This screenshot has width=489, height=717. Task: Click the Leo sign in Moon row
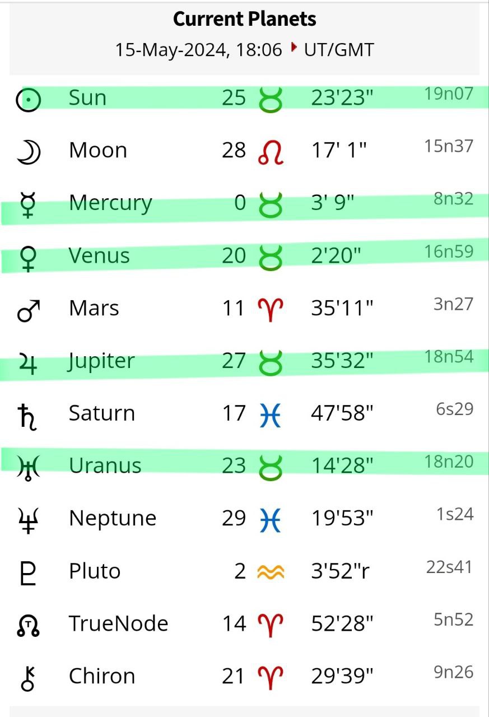click(x=271, y=152)
